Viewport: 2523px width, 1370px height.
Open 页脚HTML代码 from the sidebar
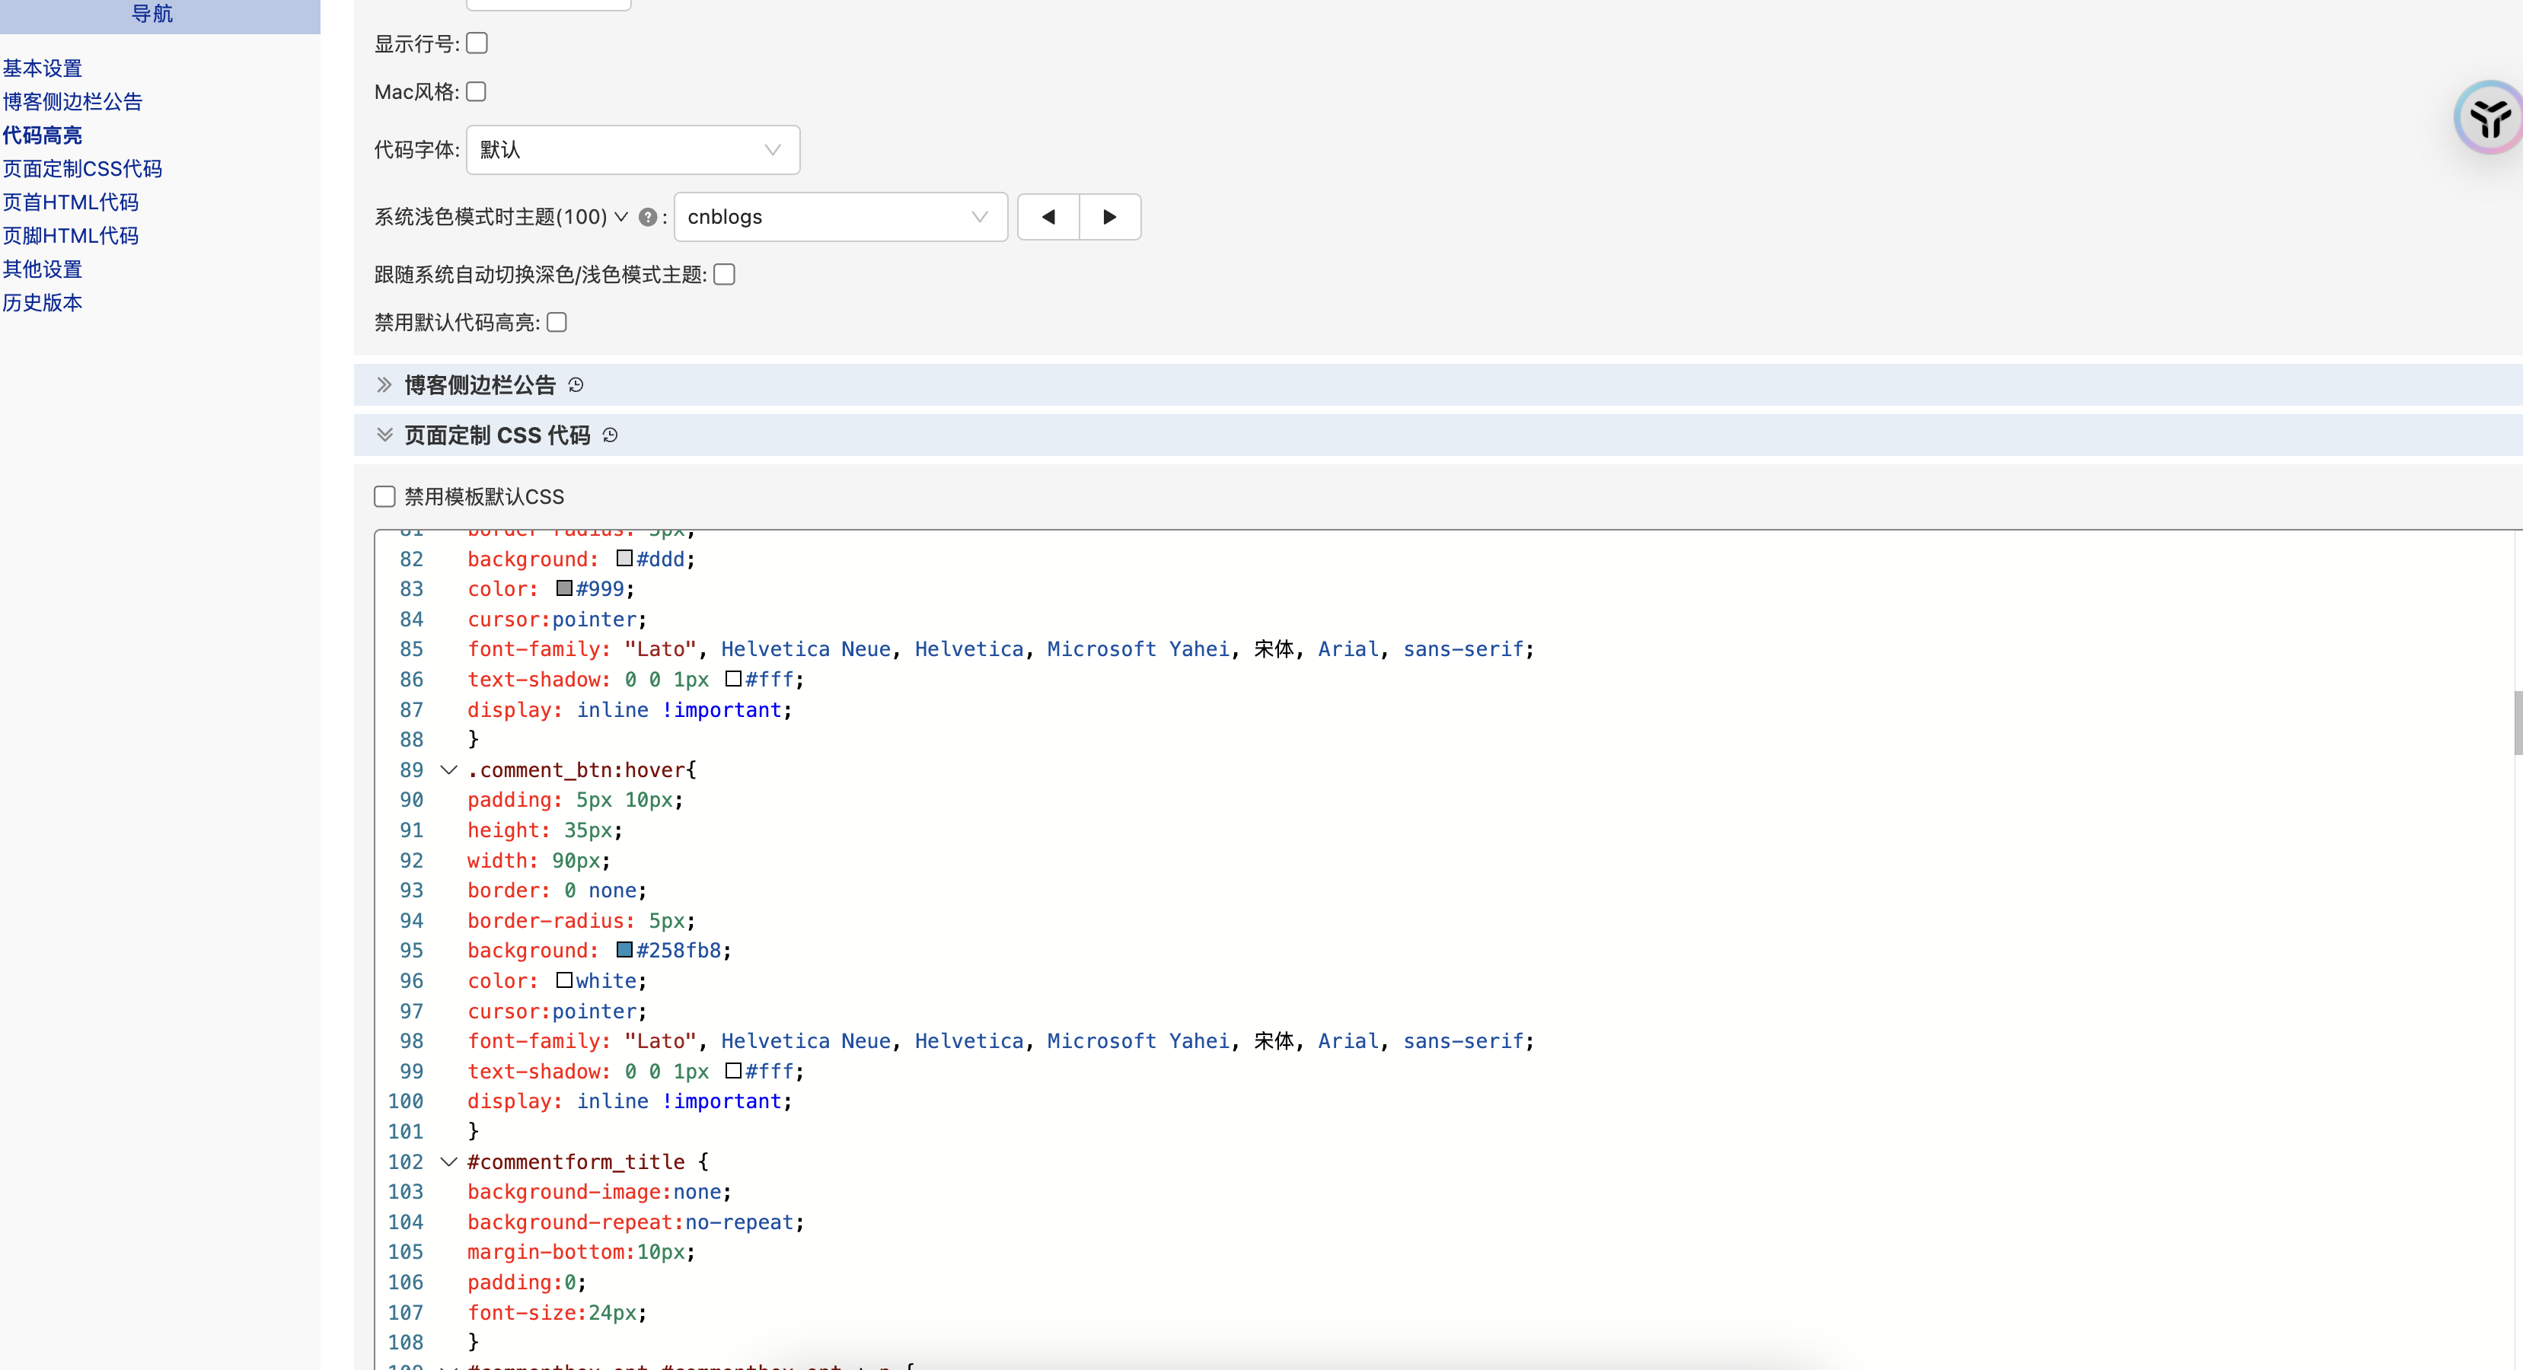click(x=71, y=235)
